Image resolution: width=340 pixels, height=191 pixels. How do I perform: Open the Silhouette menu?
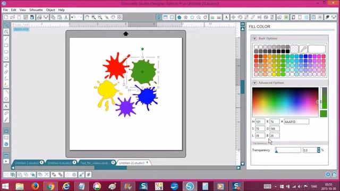[x=36, y=10]
